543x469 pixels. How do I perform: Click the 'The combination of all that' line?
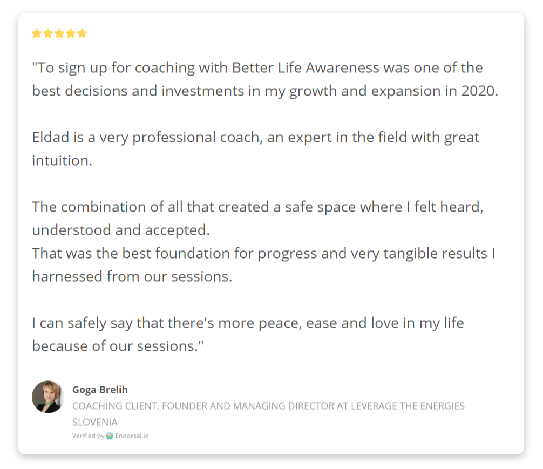click(x=257, y=207)
